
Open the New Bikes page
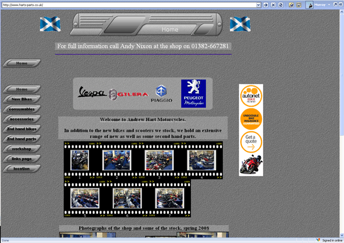pyautogui.click(x=22, y=99)
